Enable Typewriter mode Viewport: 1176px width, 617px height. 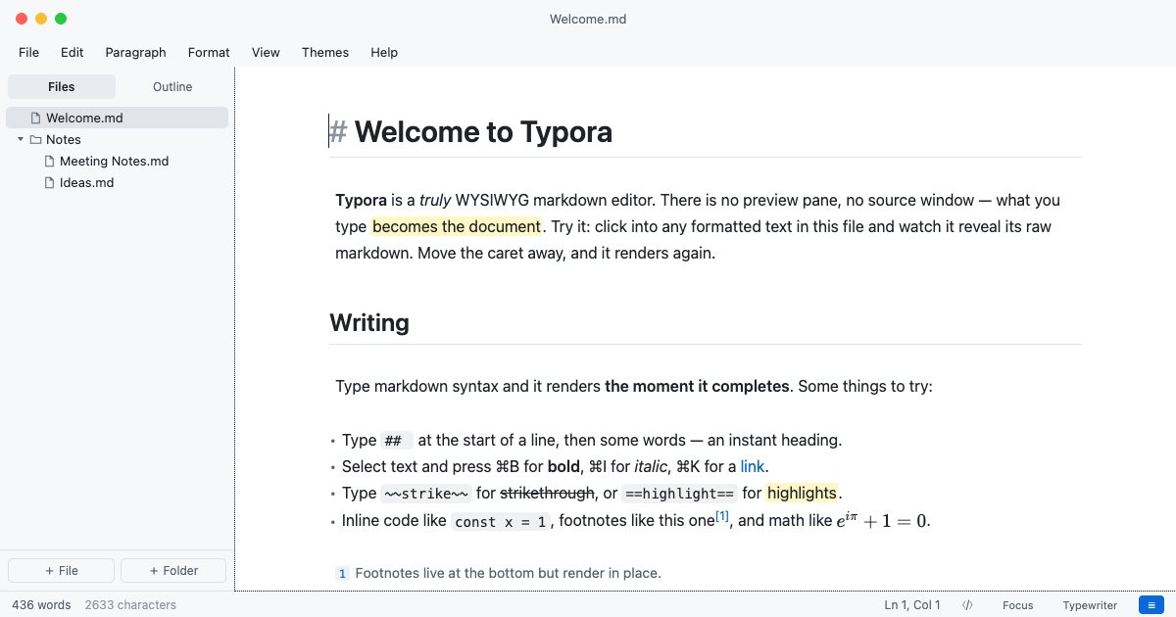[x=1090, y=605]
